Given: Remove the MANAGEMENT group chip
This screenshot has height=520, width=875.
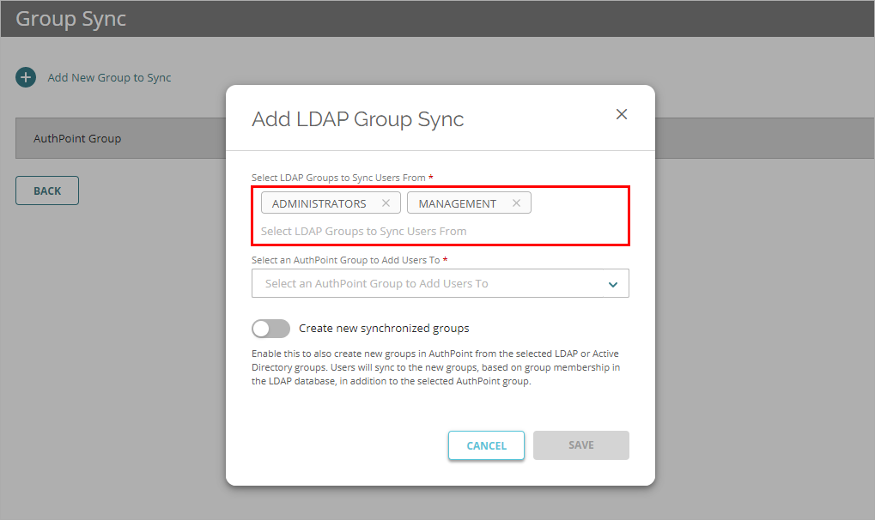Looking at the screenshot, I should coord(516,203).
